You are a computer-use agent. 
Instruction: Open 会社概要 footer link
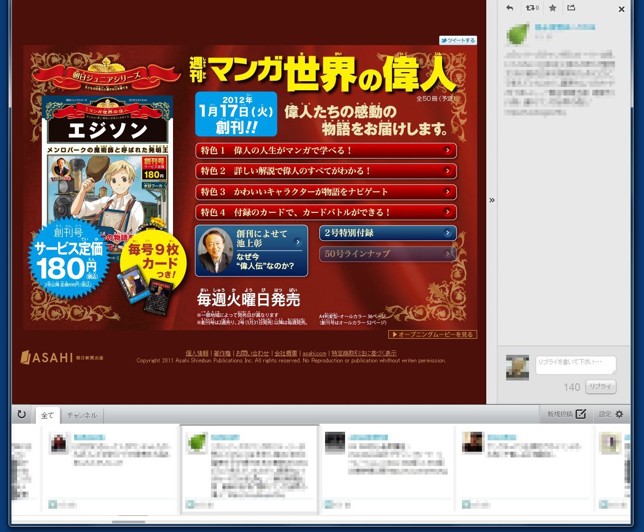286,353
